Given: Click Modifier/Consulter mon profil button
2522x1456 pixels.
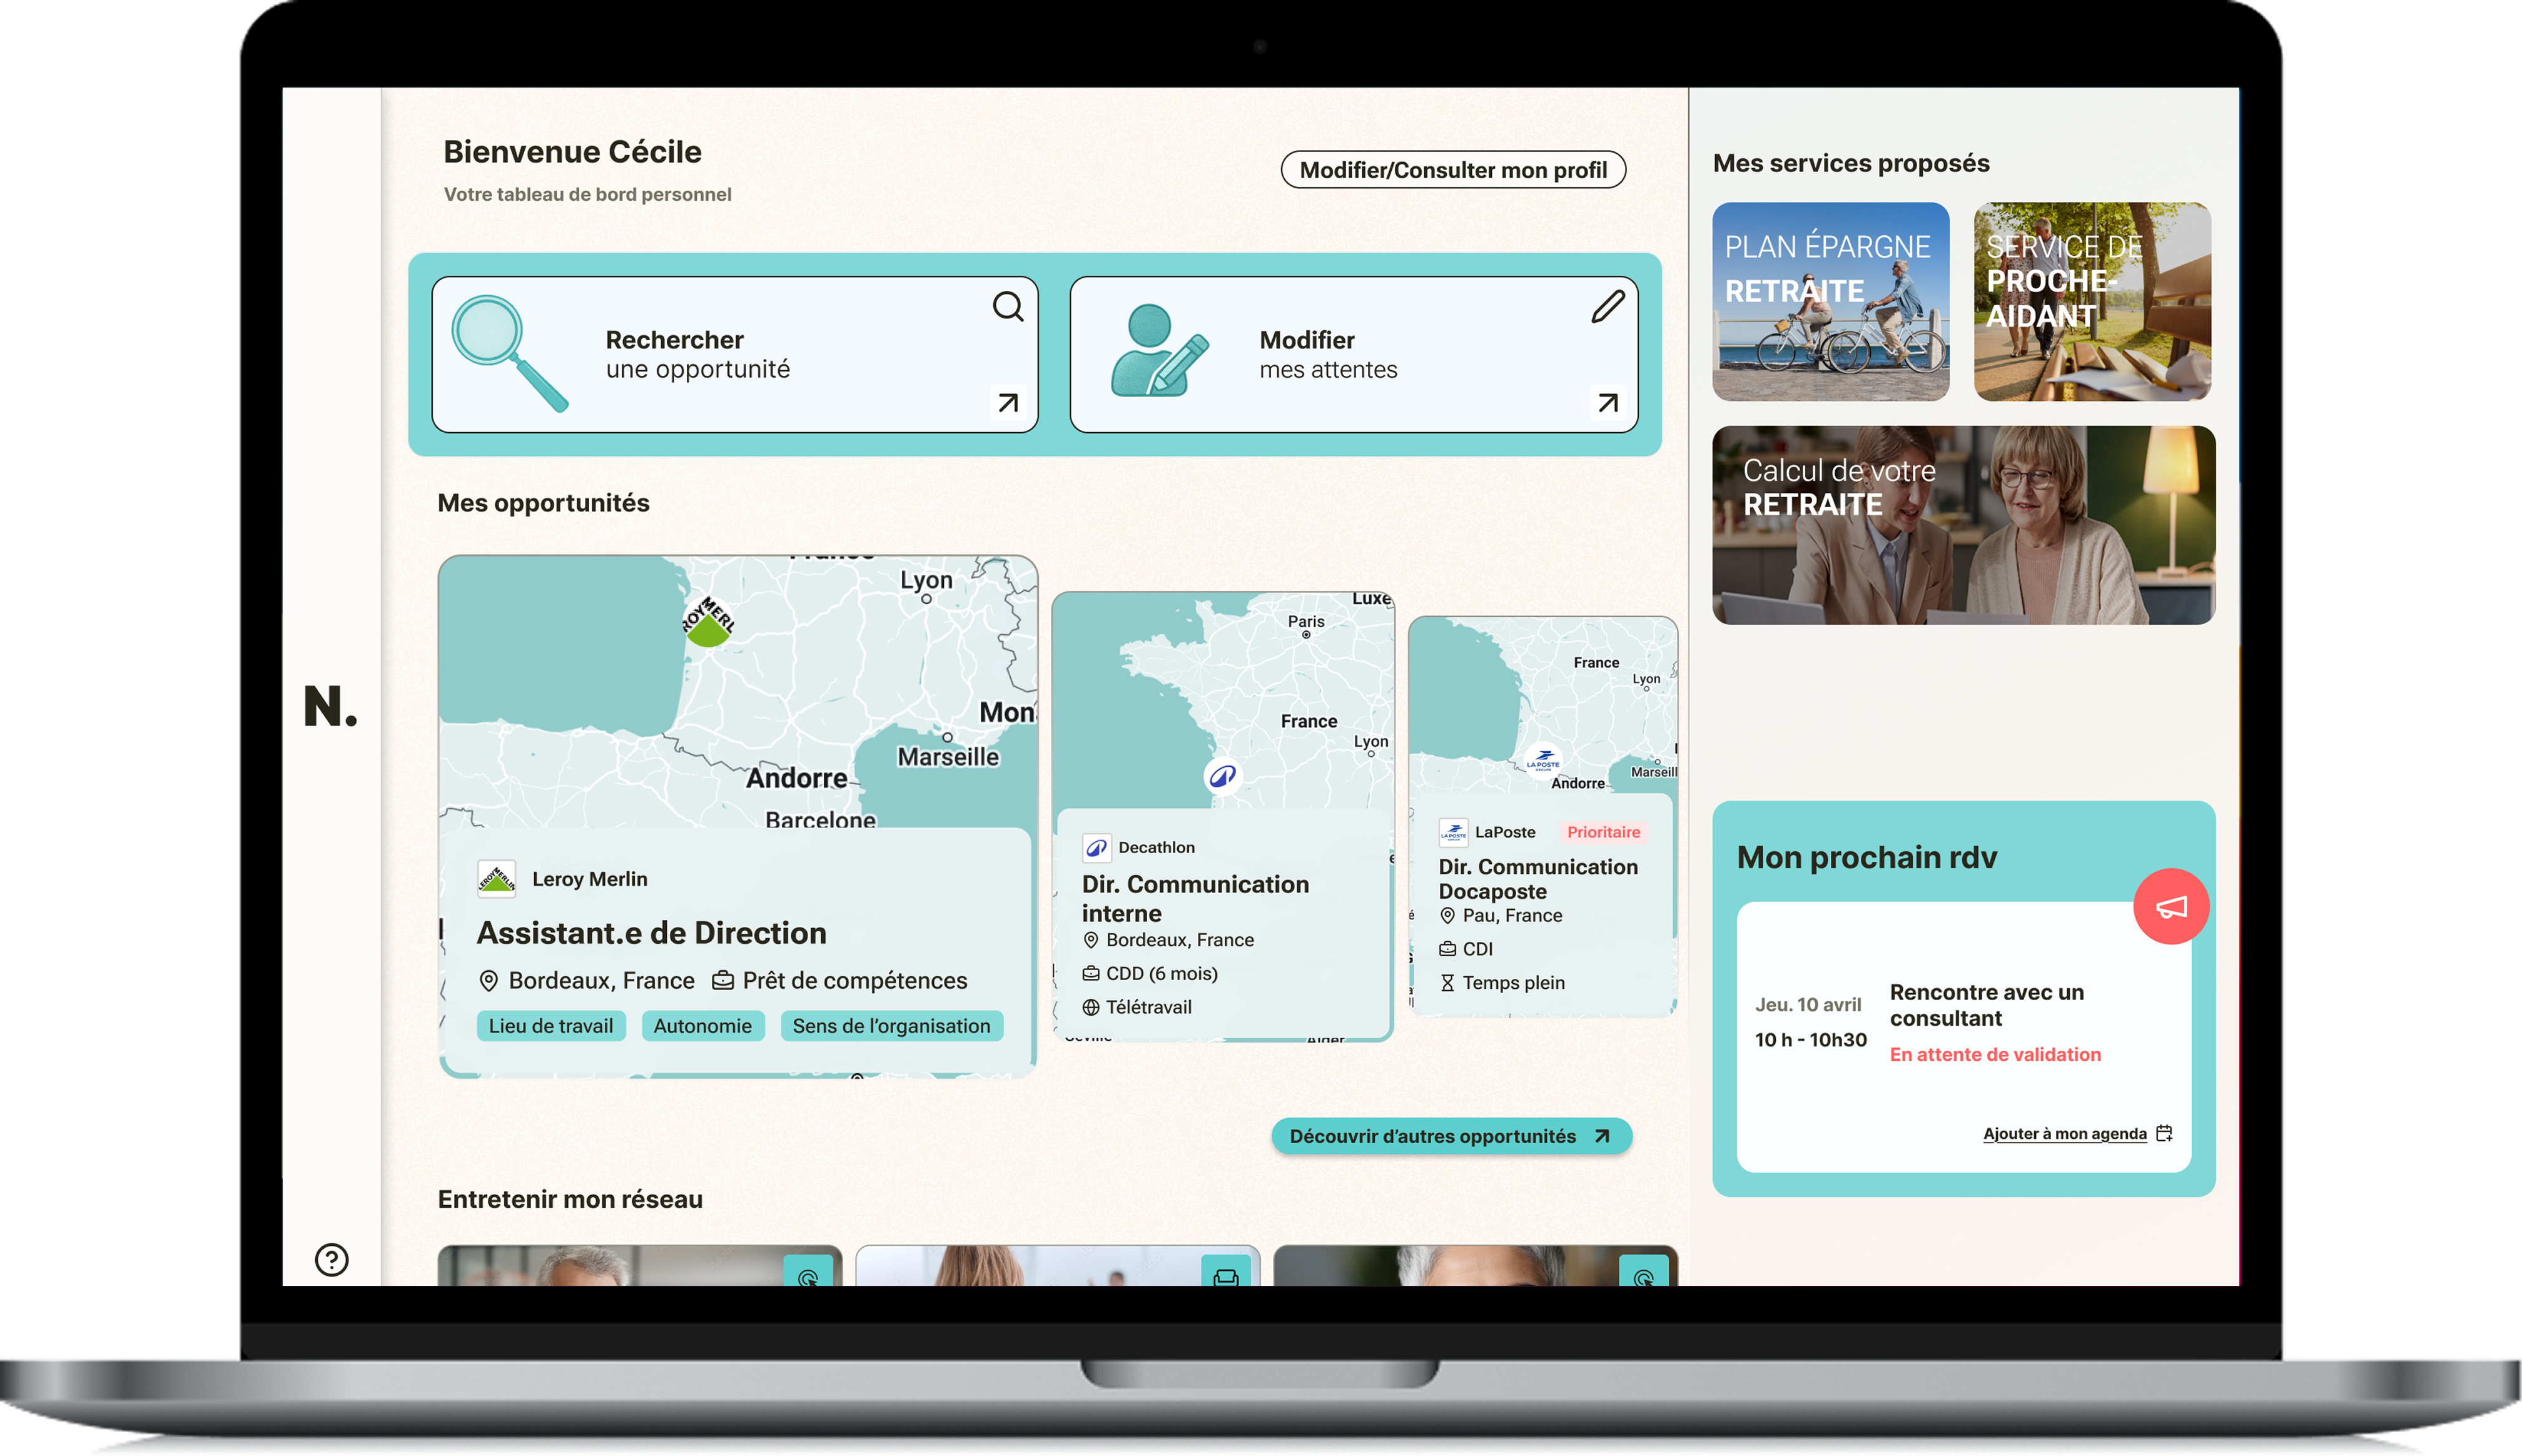Looking at the screenshot, I should (1453, 170).
